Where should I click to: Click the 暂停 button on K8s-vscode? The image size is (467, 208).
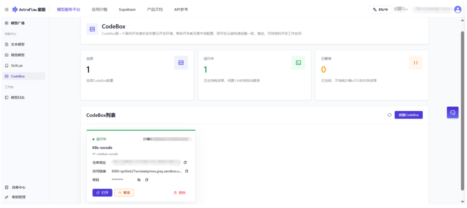pos(124,193)
